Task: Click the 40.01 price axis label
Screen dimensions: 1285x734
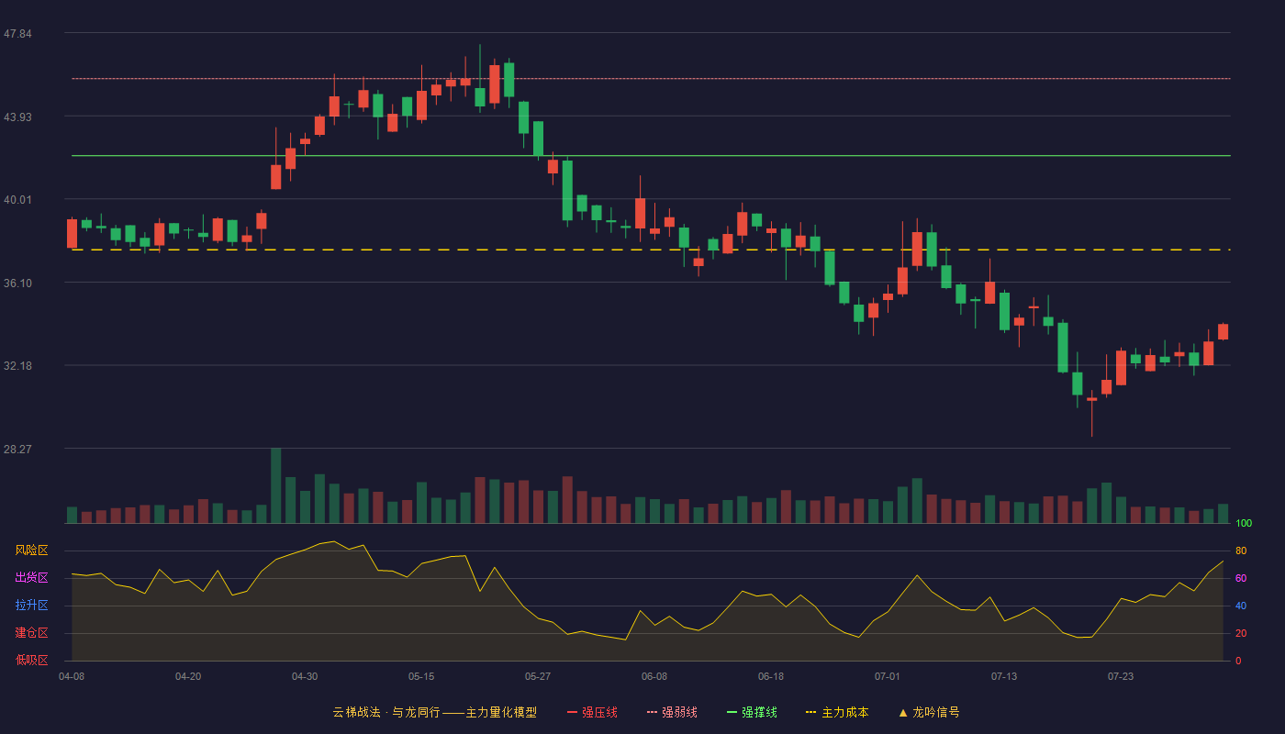Action: pyautogui.click(x=17, y=200)
